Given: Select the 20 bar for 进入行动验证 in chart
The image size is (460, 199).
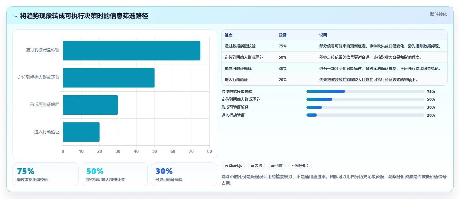Looking at the screenshot, I should 81,132.
